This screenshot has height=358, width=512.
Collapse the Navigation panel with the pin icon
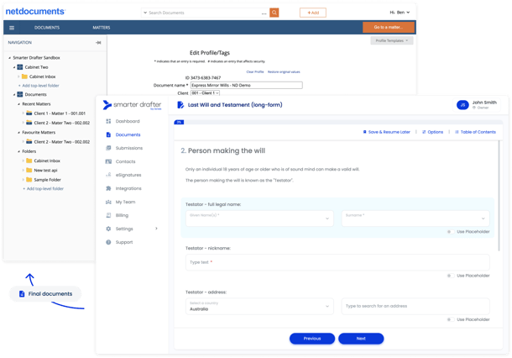[98, 43]
